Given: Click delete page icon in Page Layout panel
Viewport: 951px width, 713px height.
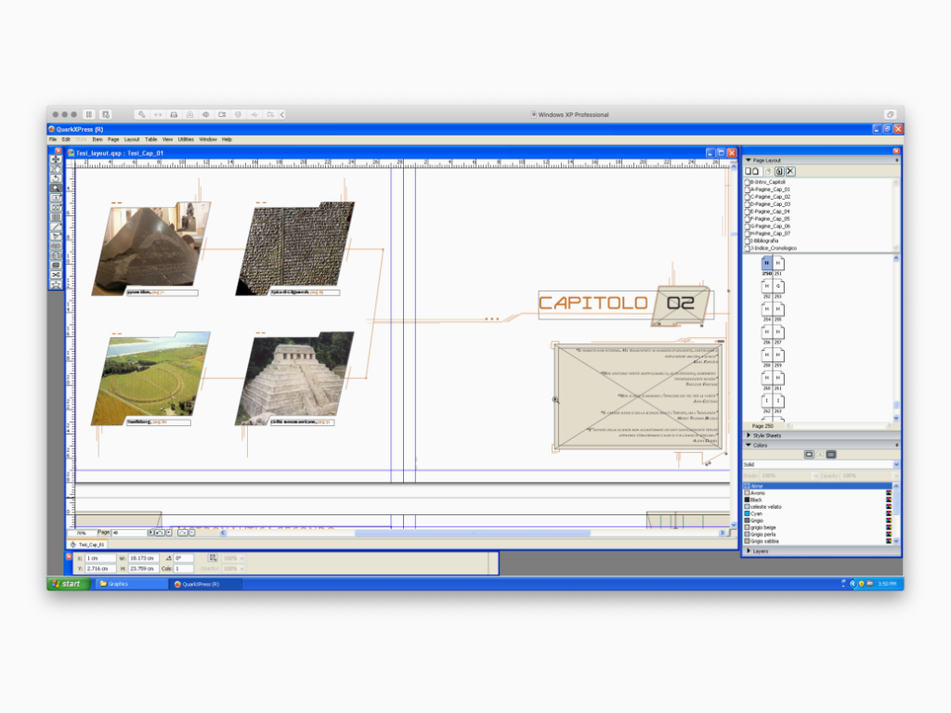Looking at the screenshot, I should pos(790,172).
